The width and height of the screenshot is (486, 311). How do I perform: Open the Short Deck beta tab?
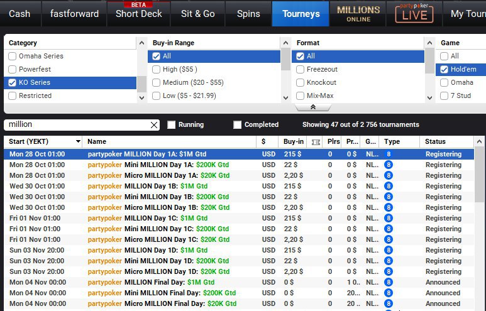click(138, 14)
